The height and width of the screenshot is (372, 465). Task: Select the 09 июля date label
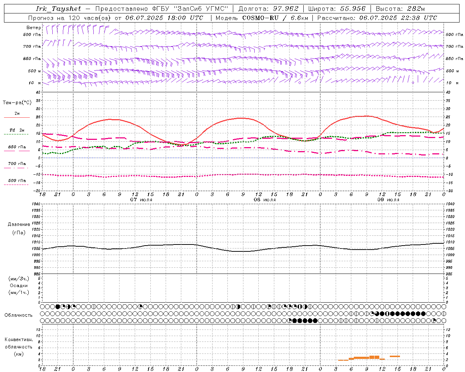pyautogui.click(x=388, y=200)
